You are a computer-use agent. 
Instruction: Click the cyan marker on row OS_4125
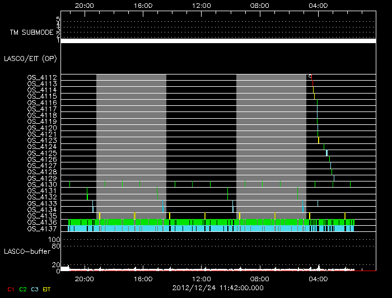click(326, 153)
